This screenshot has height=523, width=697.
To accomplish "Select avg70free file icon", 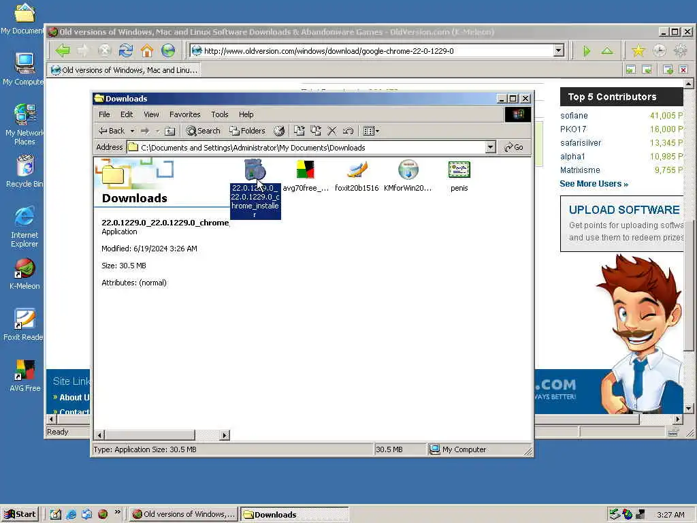I will (x=306, y=170).
